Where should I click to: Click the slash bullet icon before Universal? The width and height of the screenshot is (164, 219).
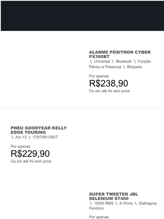tap(91, 61)
